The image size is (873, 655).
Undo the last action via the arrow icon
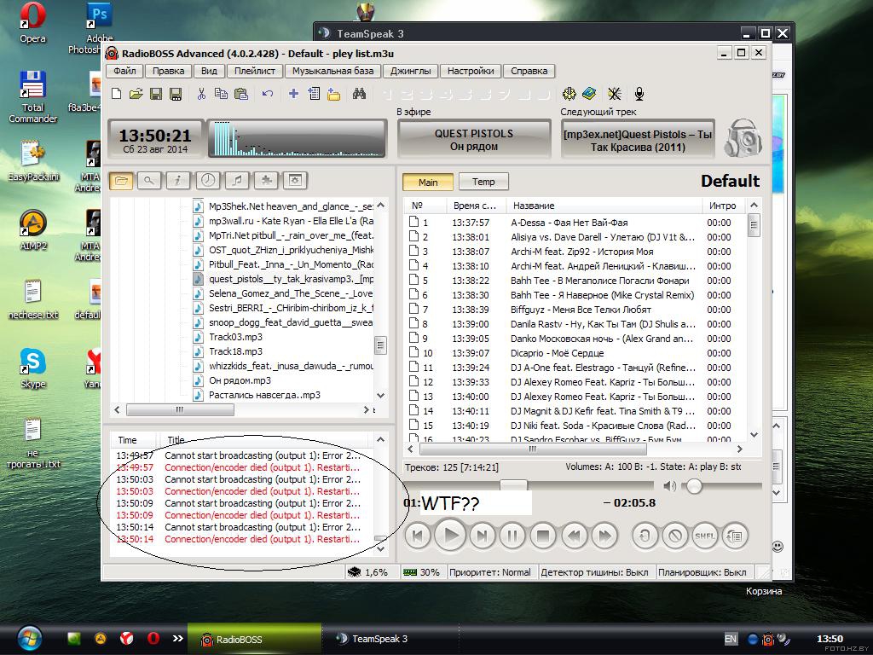(x=268, y=94)
